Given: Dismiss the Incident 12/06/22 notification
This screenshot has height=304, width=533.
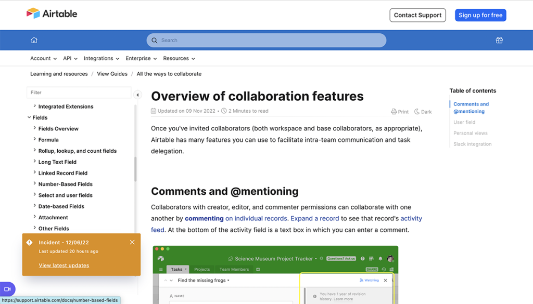Looking at the screenshot, I should tap(132, 242).
